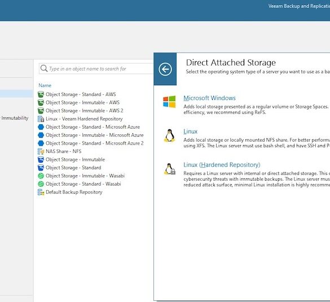This screenshot has width=330, height=302.
Task: Click the Wasabi icon for Object Storage - Standard - Wasabi
Action: click(41, 184)
